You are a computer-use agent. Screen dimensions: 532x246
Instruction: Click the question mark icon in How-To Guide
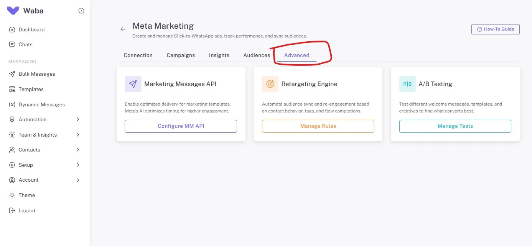coord(479,29)
